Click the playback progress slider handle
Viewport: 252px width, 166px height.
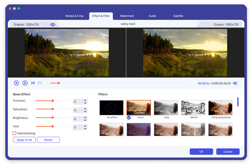59,83
